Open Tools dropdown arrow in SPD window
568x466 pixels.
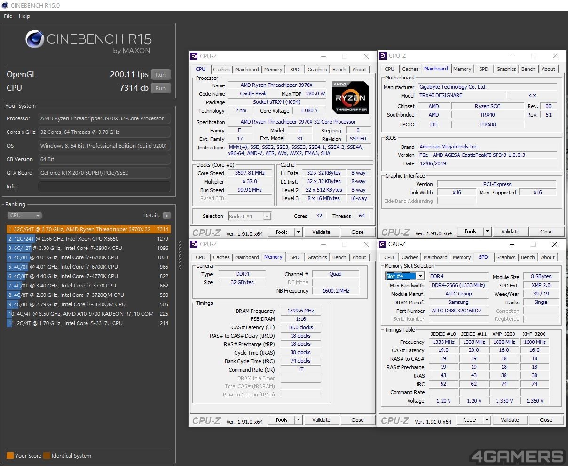(487, 420)
